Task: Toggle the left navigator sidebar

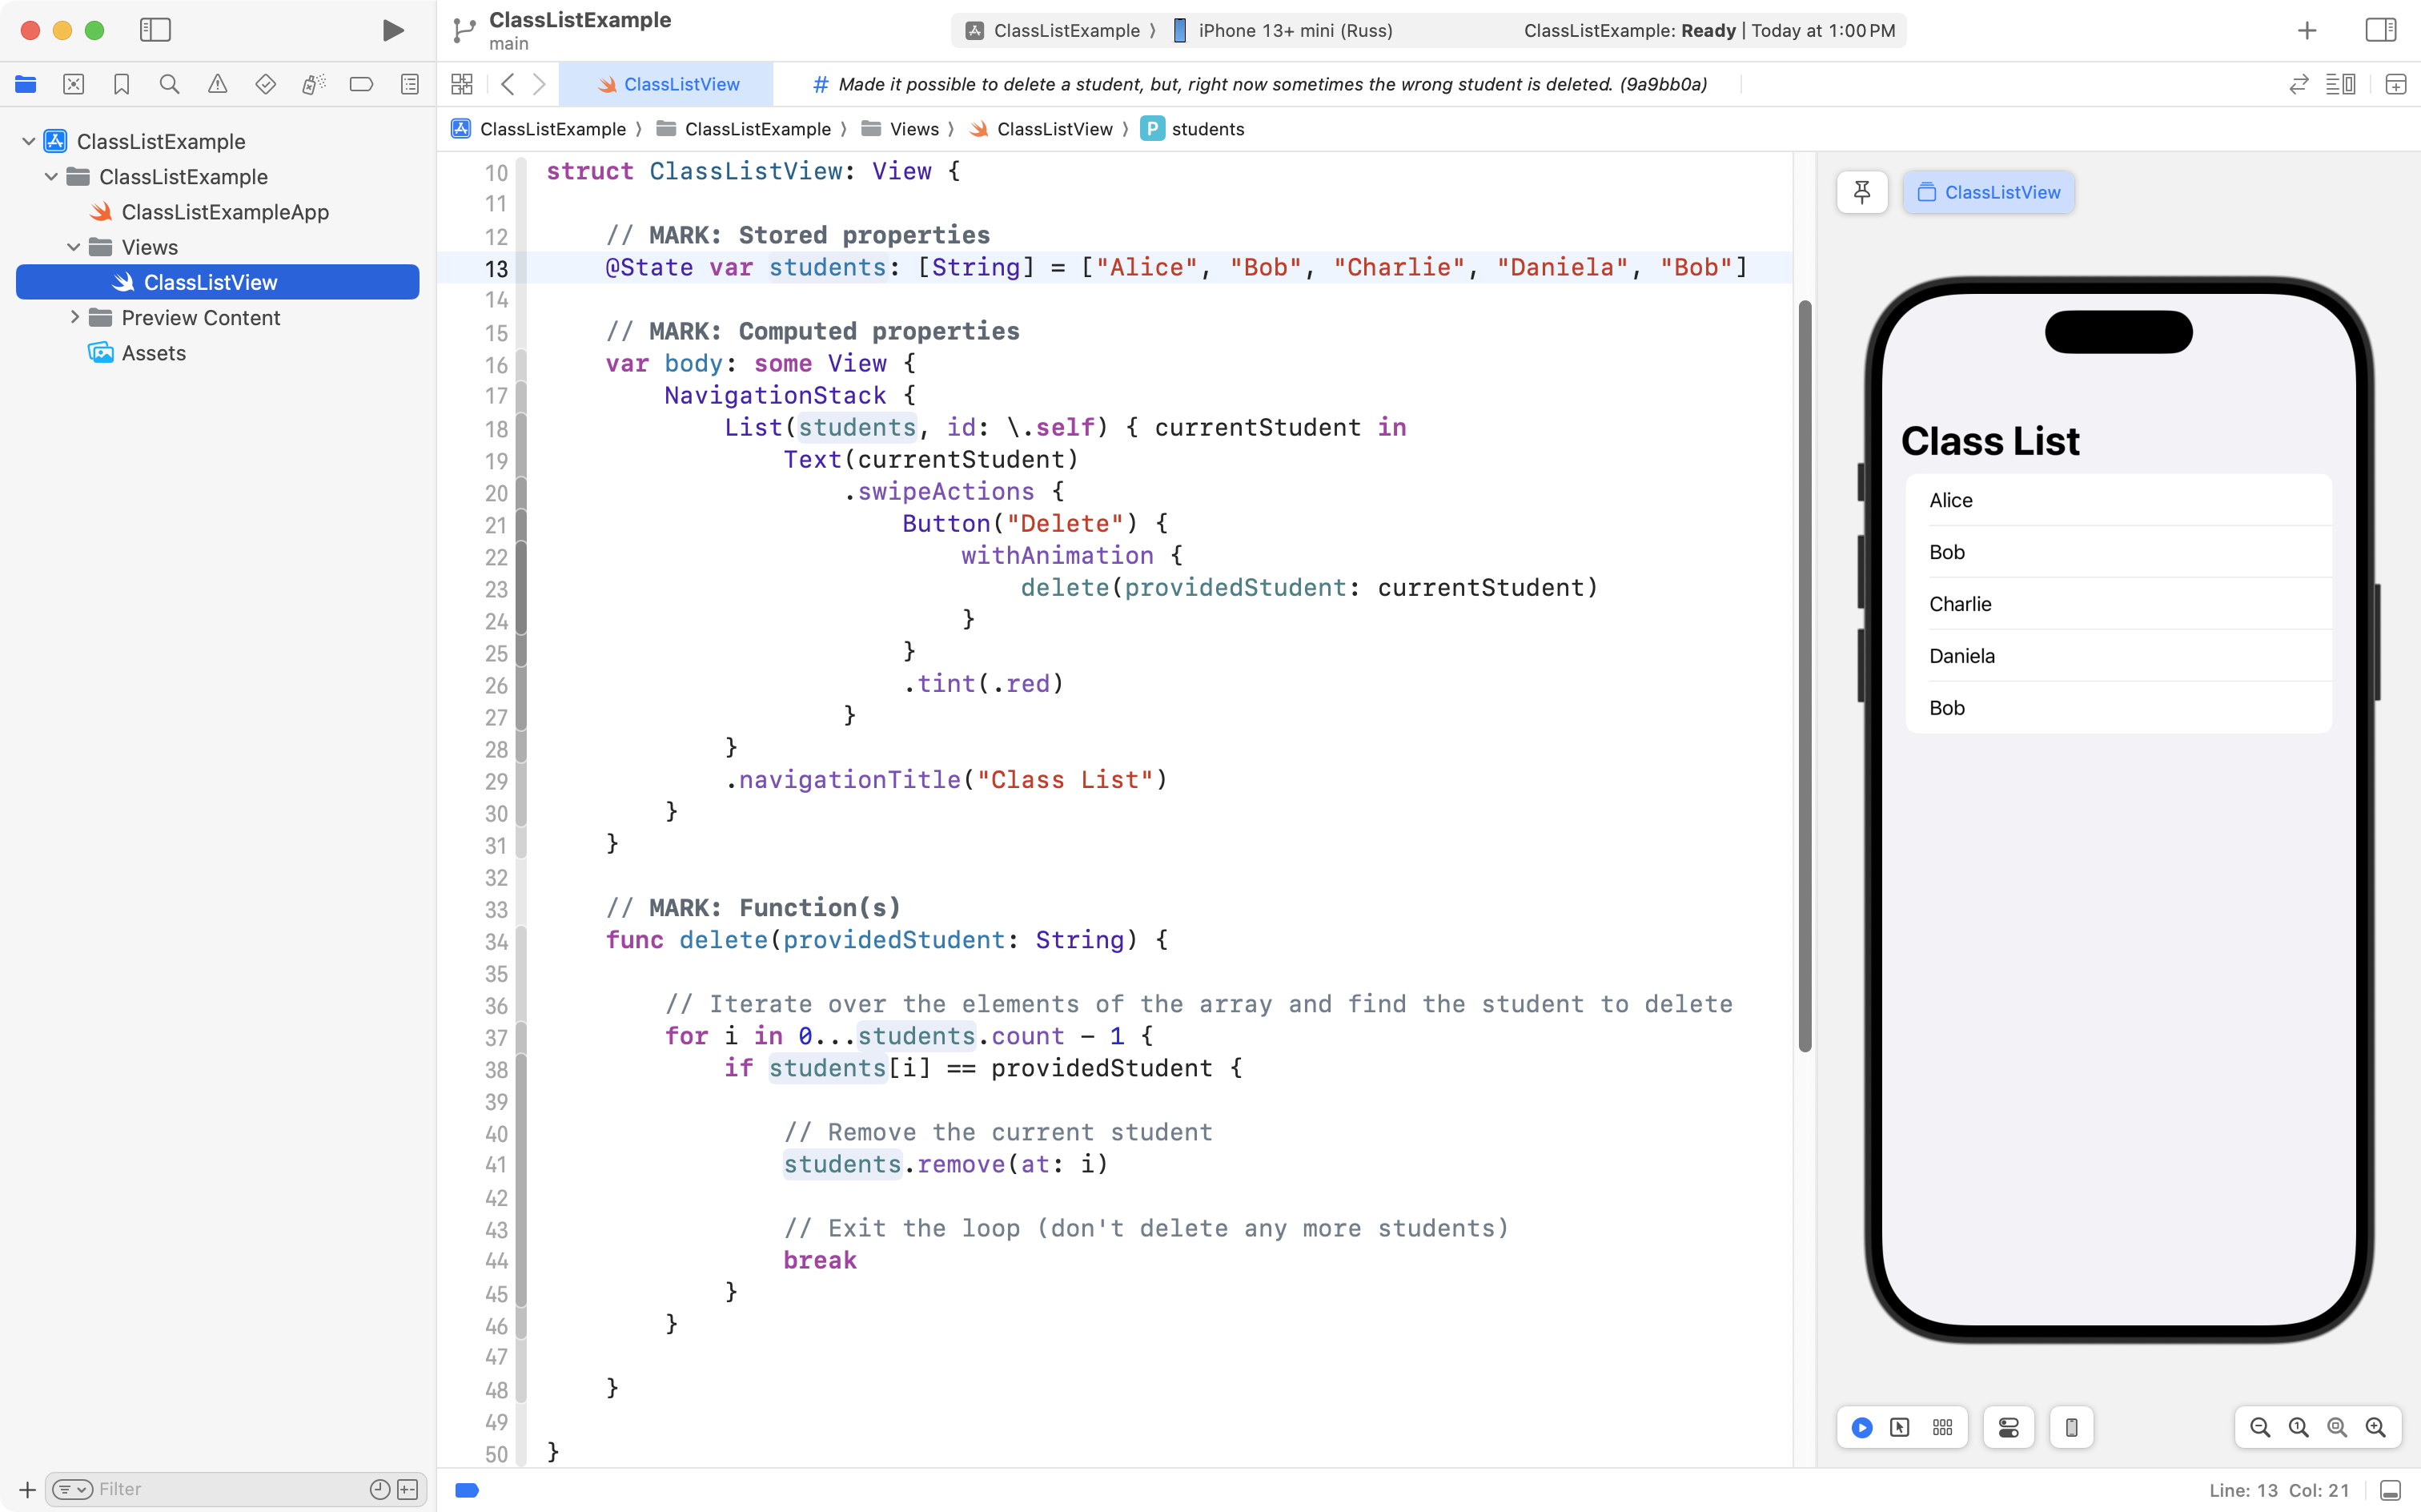Action: [155, 30]
